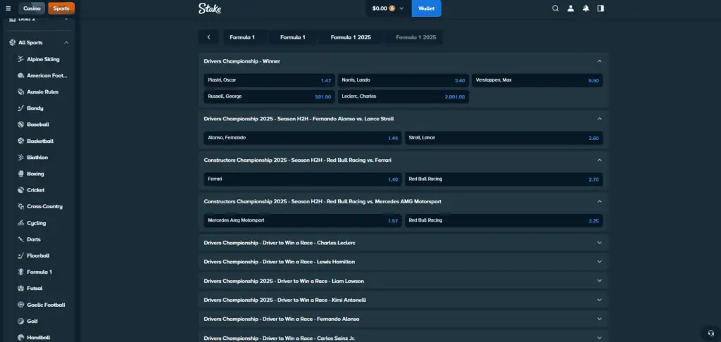Image resolution: width=721 pixels, height=342 pixels.
Task: Switch to the Sports tab
Action: click(61, 8)
